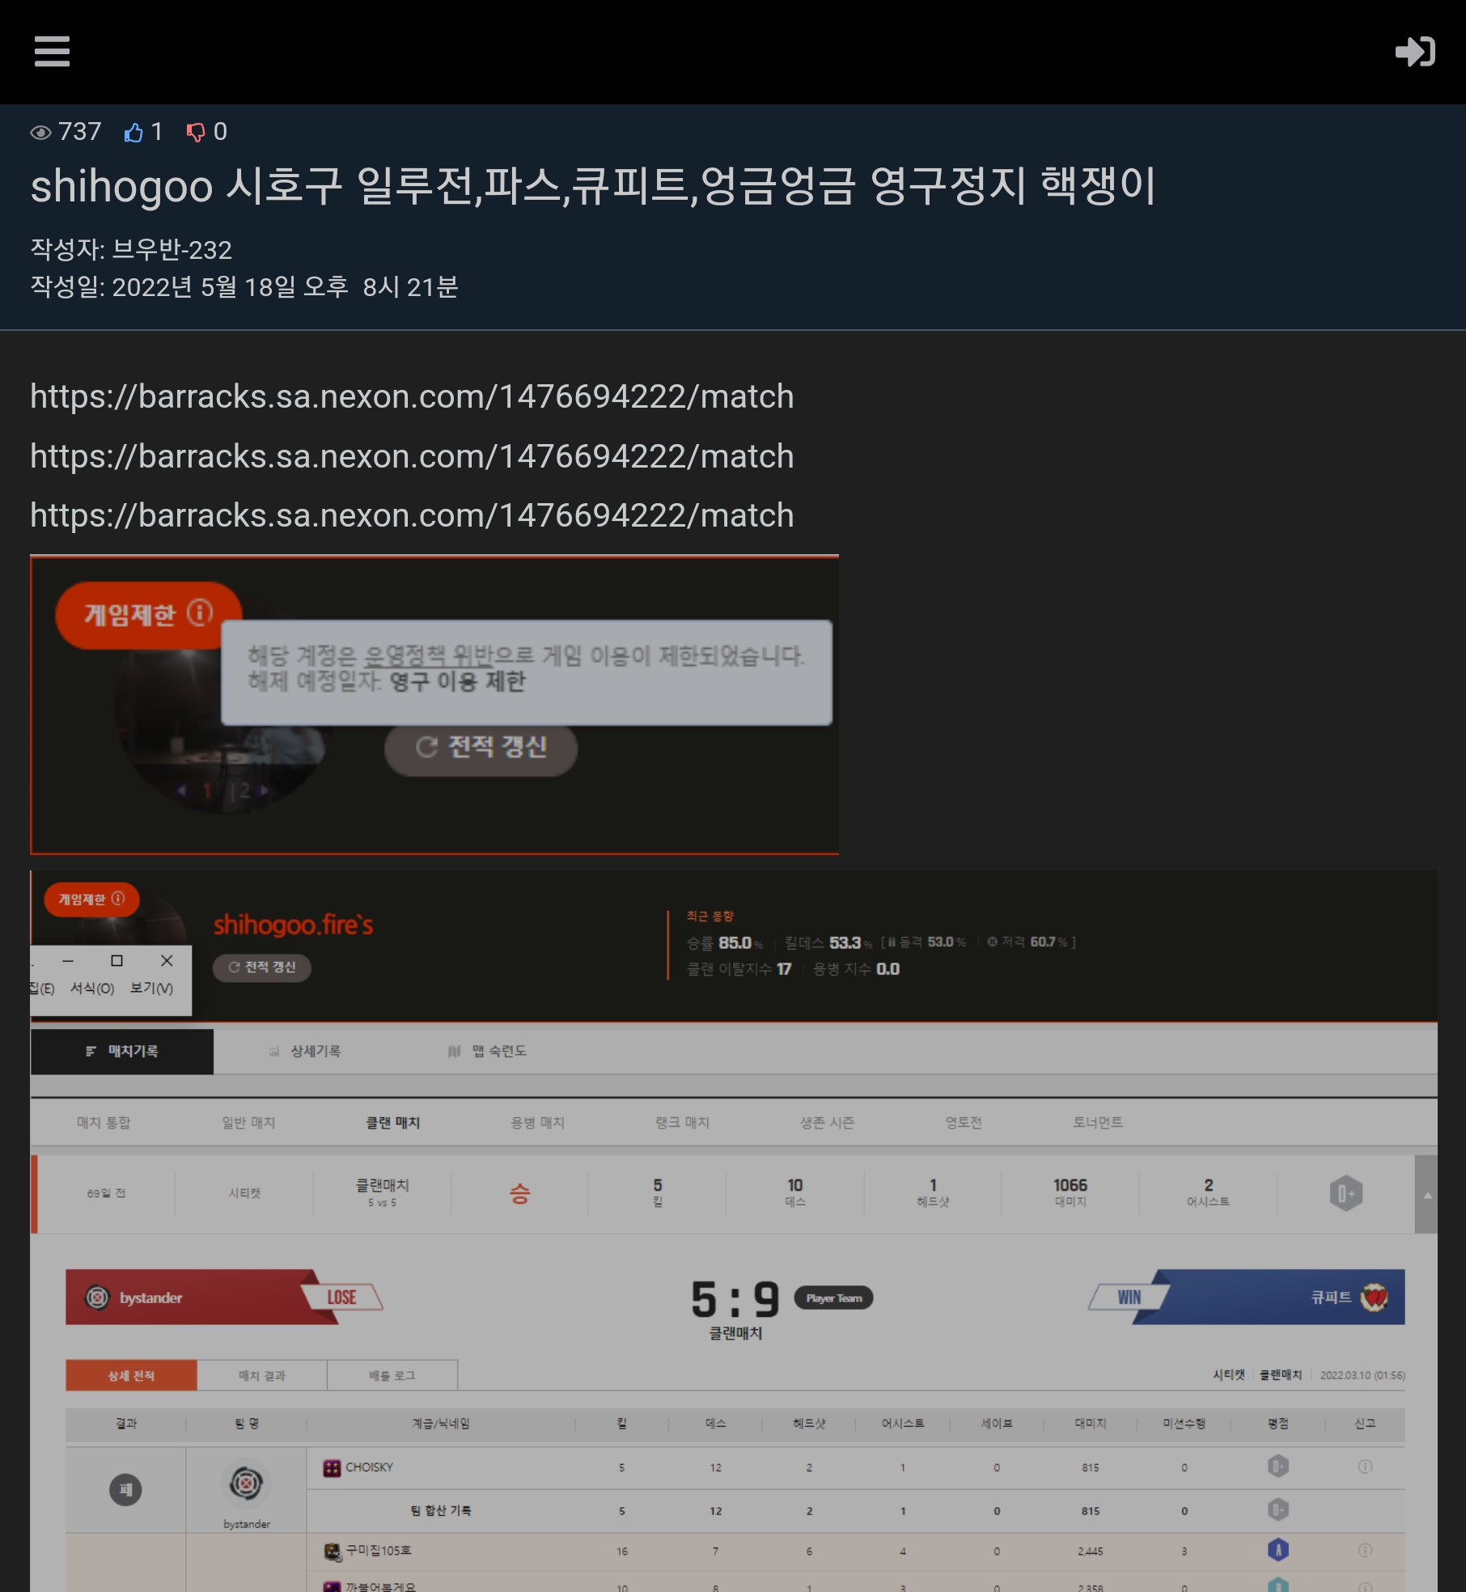Select the 랭크 매치 filter tab

coord(682,1123)
